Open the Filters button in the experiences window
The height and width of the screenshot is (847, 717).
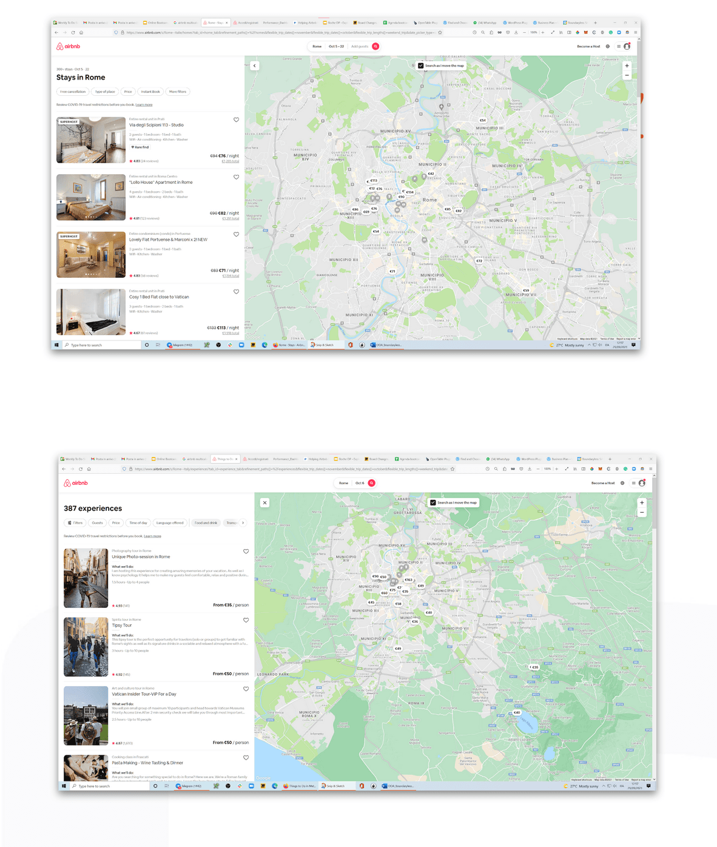click(75, 522)
